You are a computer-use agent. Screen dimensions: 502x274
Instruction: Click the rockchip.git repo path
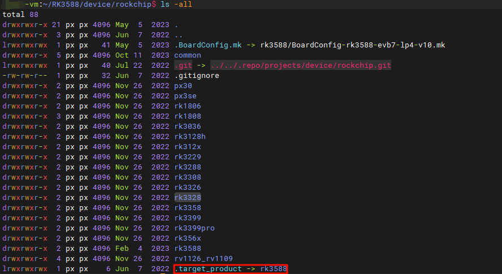click(300, 66)
